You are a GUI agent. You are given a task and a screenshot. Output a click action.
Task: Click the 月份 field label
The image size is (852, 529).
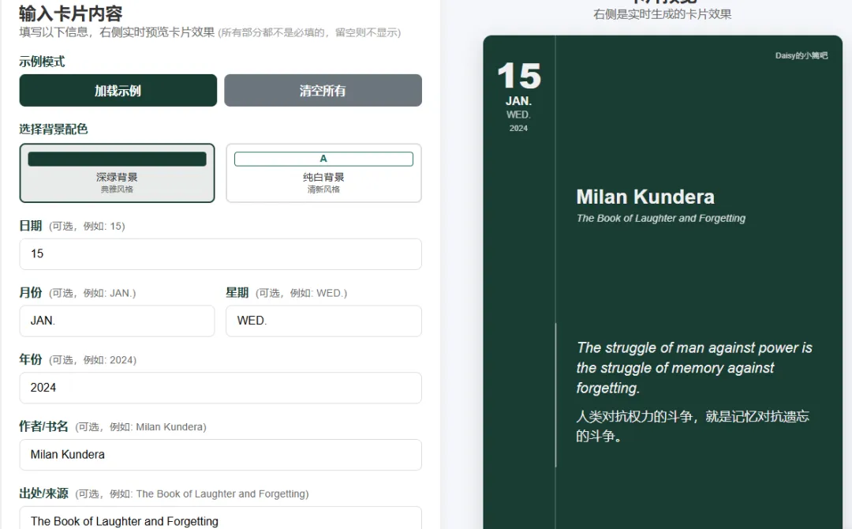tap(31, 292)
